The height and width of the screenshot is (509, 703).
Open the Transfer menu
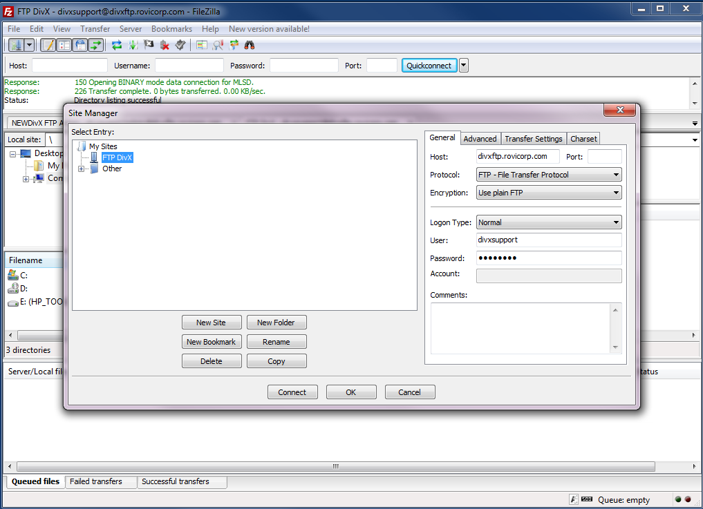pyautogui.click(x=95, y=29)
